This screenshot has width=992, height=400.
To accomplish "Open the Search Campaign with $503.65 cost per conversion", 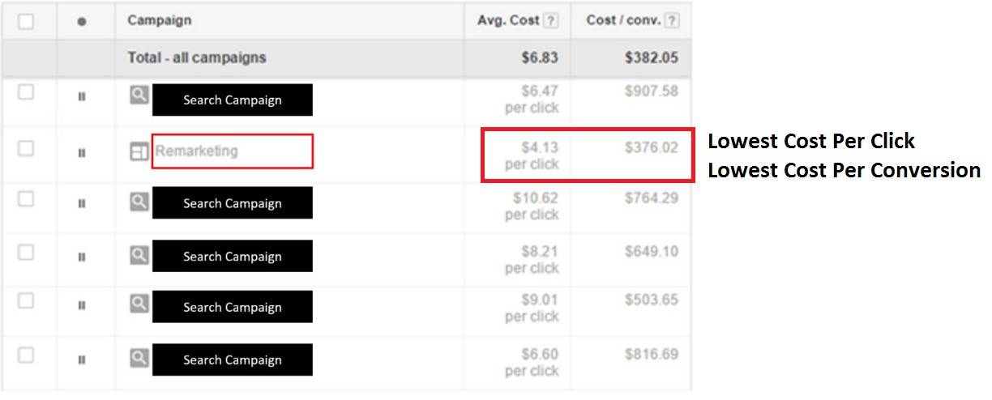I will point(233,307).
